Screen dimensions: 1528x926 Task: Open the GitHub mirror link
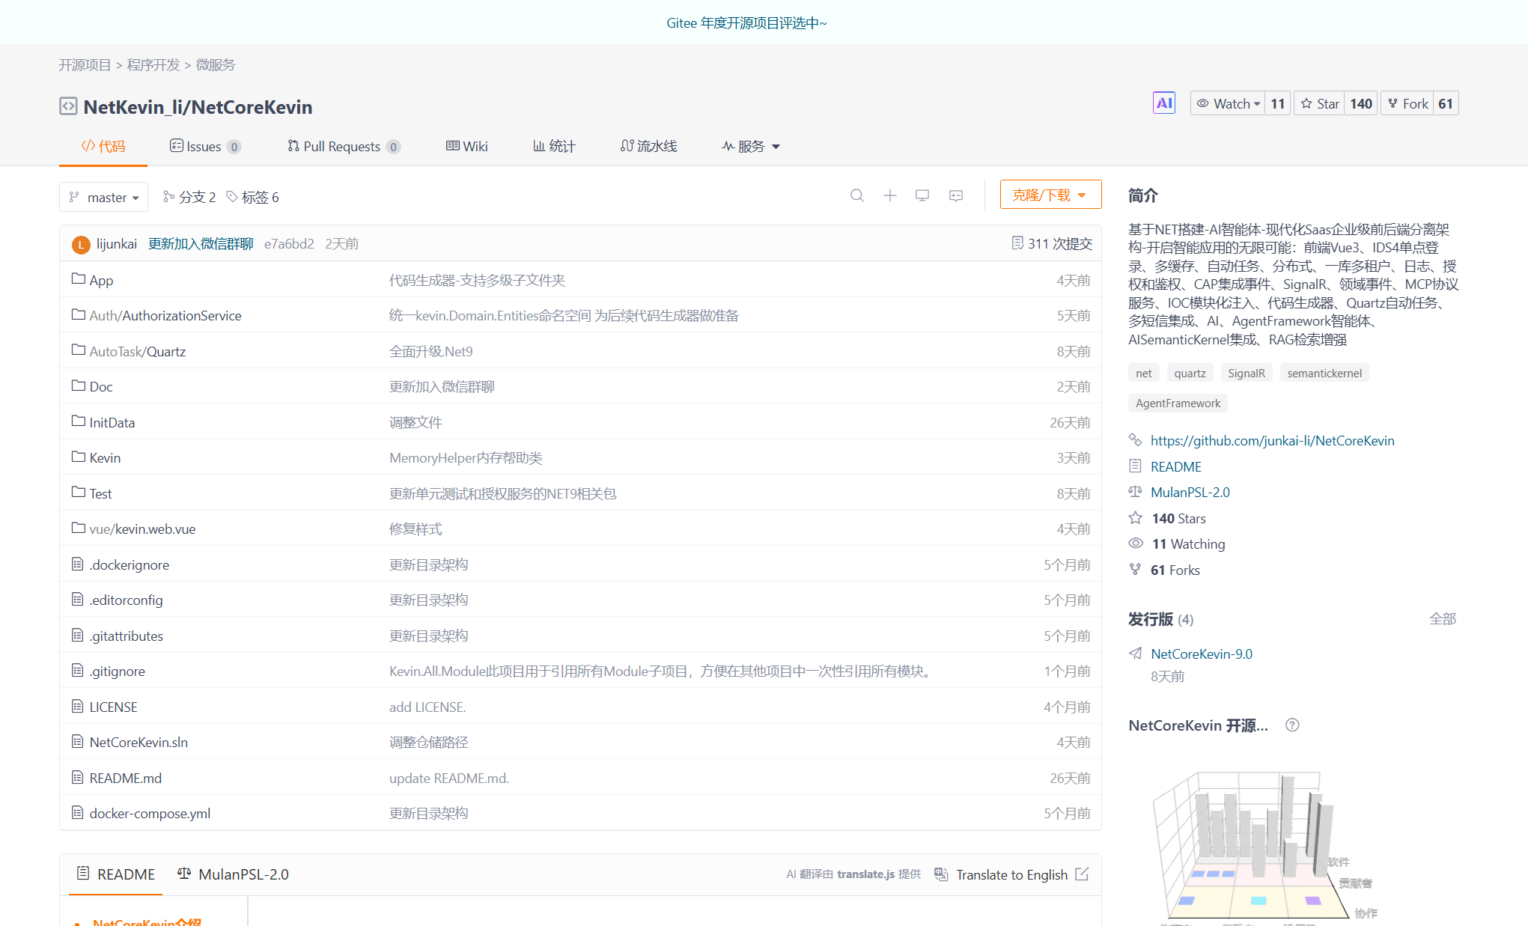point(1272,440)
